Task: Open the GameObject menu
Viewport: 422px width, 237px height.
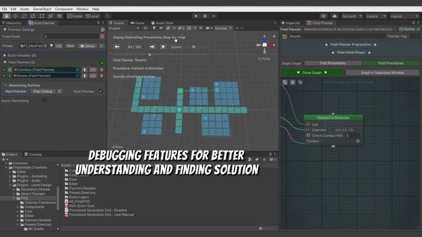Action: point(42,9)
